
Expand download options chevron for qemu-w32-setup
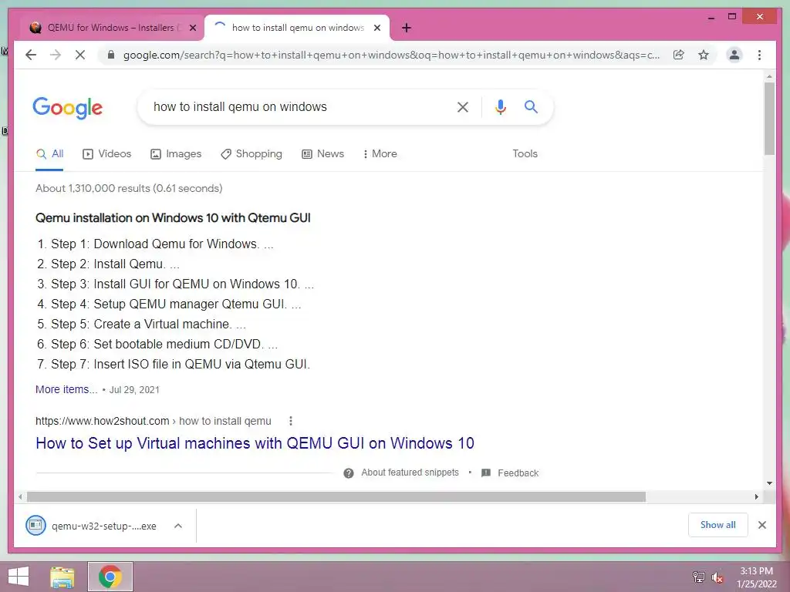pos(178,526)
